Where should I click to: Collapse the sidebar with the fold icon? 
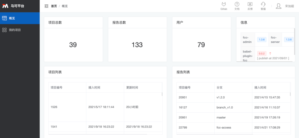click(46, 6)
